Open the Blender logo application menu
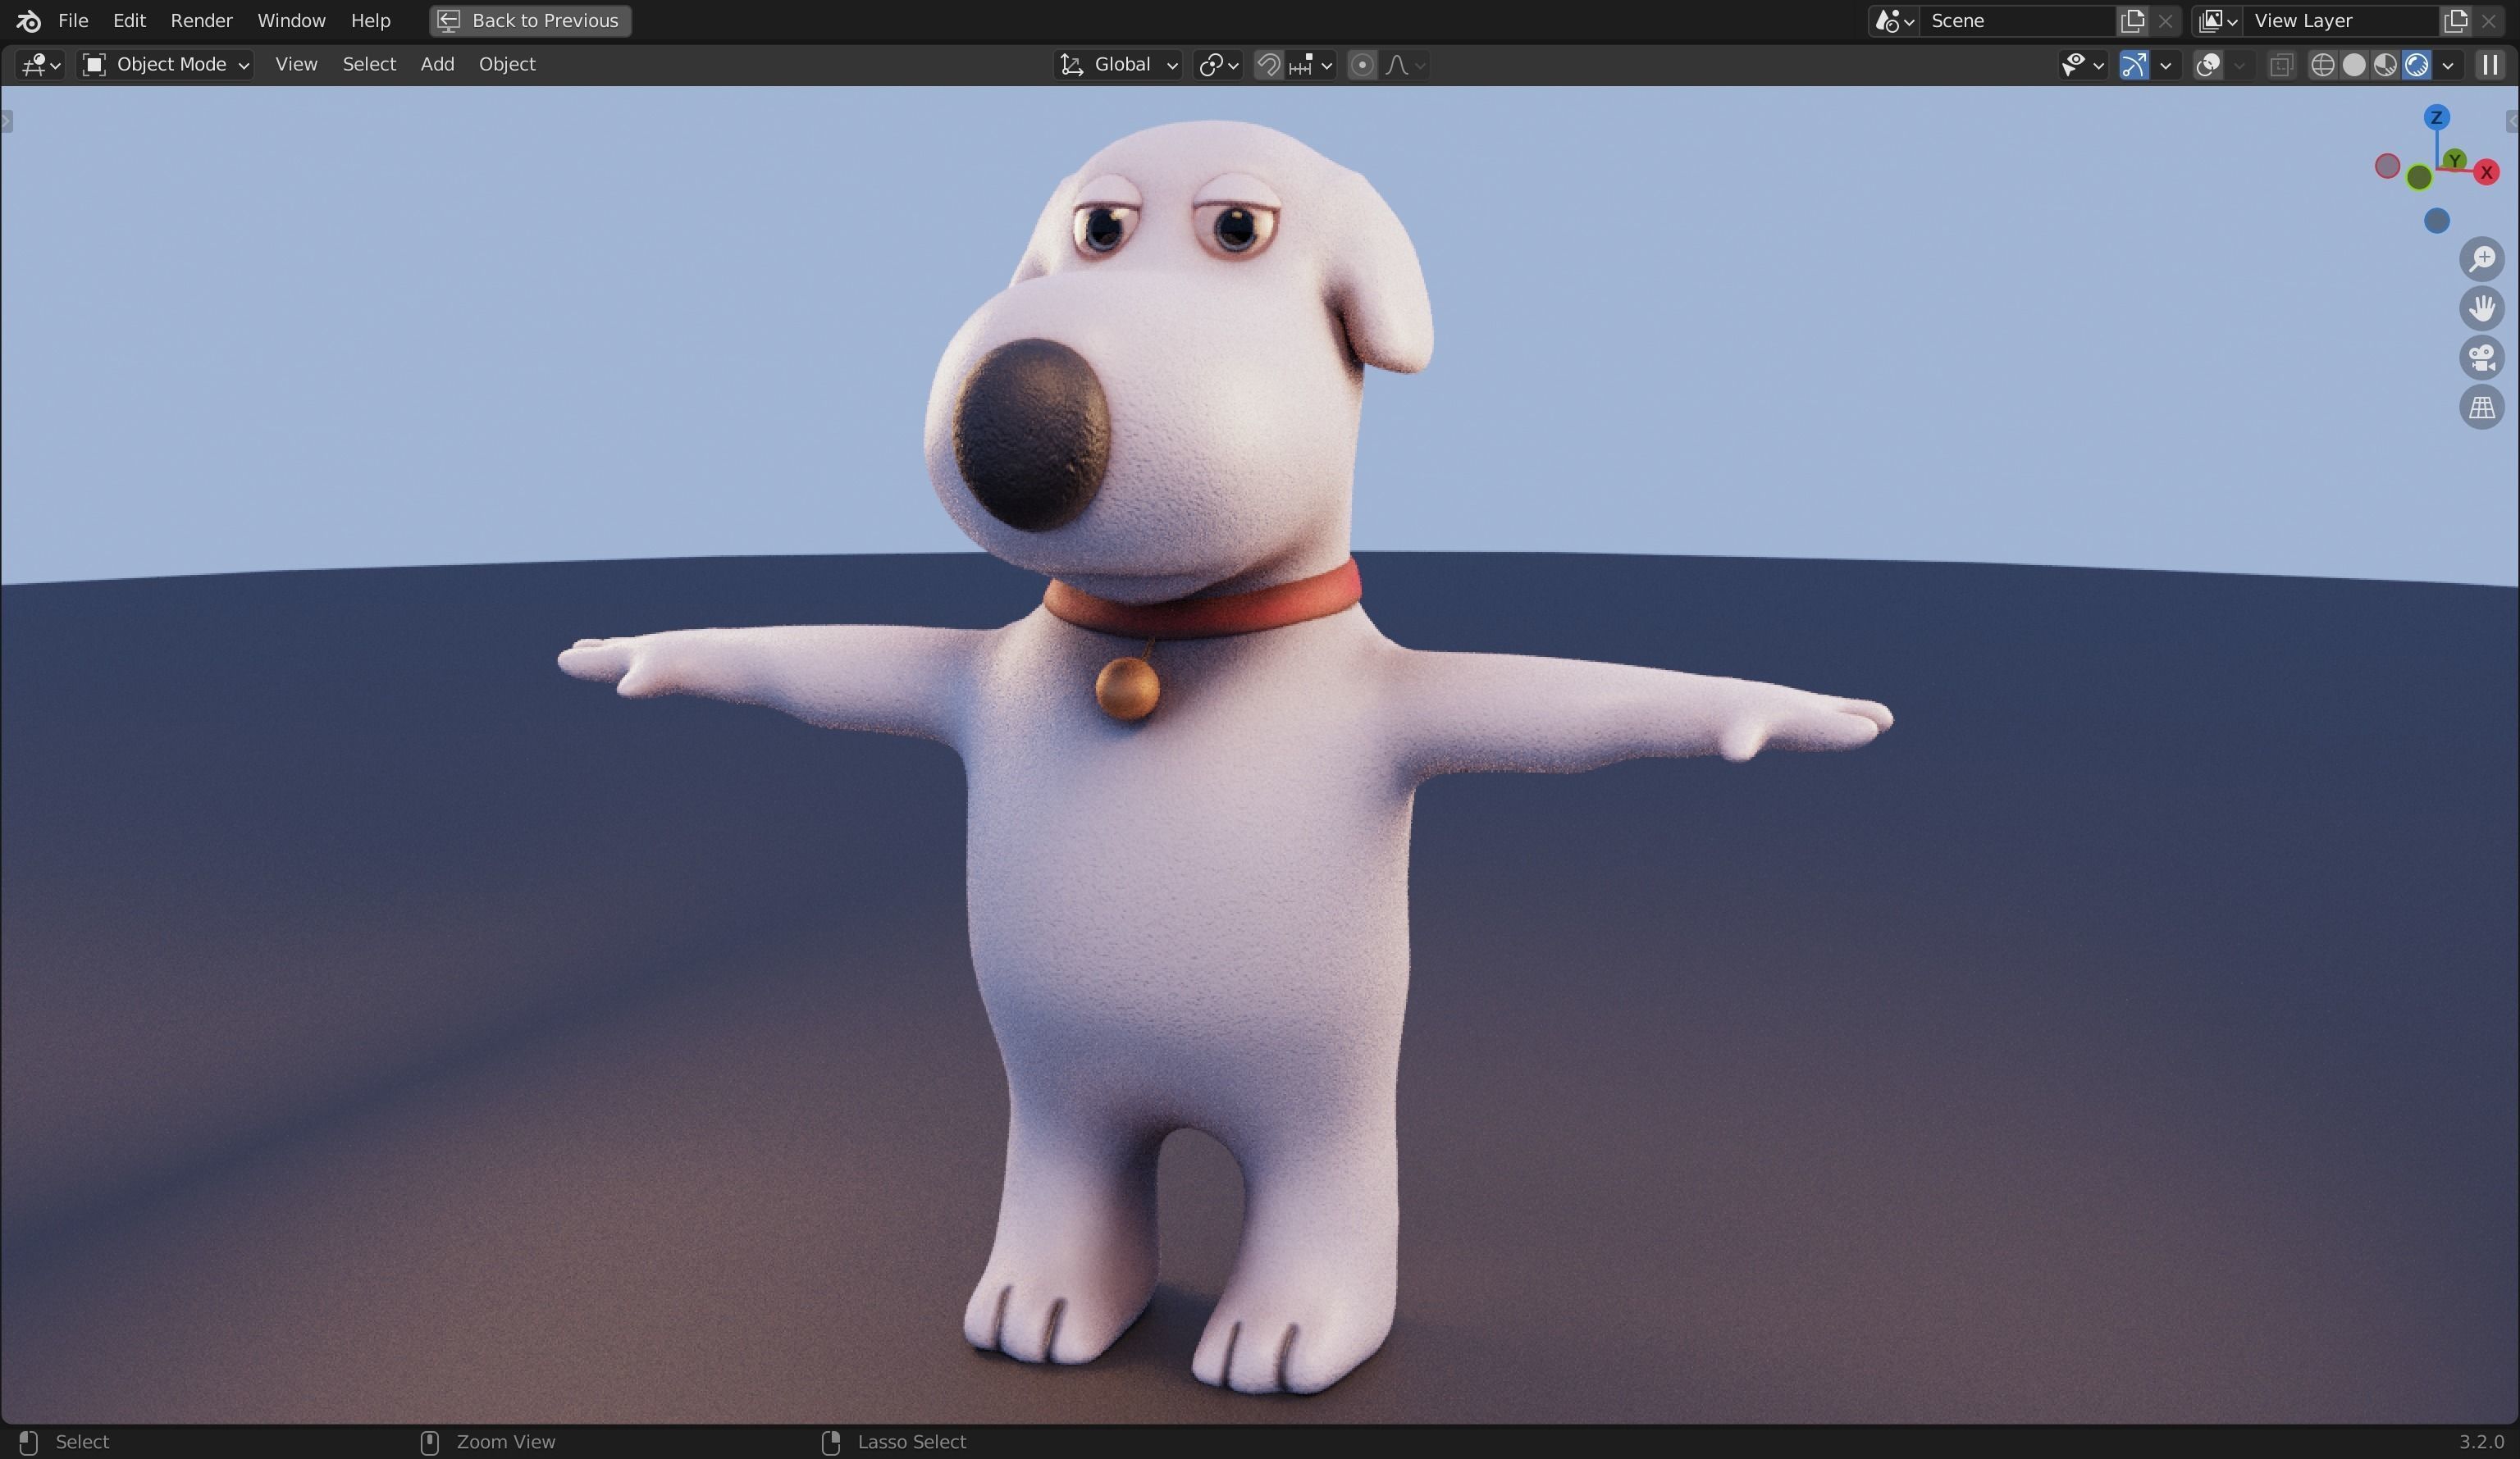2520x1459 pixels. click(x=28, y=20)
